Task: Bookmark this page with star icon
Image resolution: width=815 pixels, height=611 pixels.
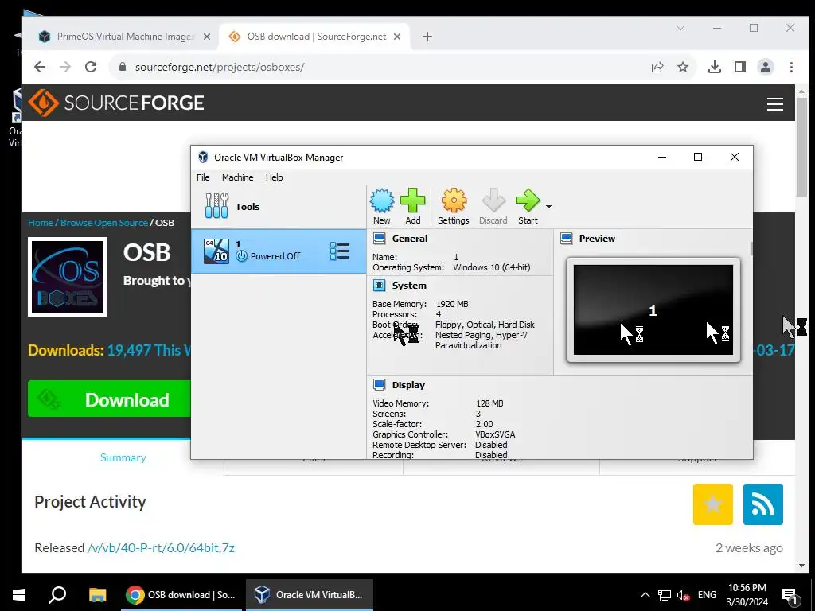Action: [x=683, y=67]
